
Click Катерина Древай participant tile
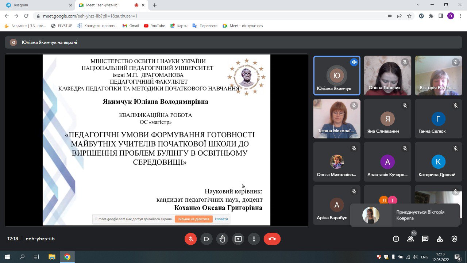[439, 162]
